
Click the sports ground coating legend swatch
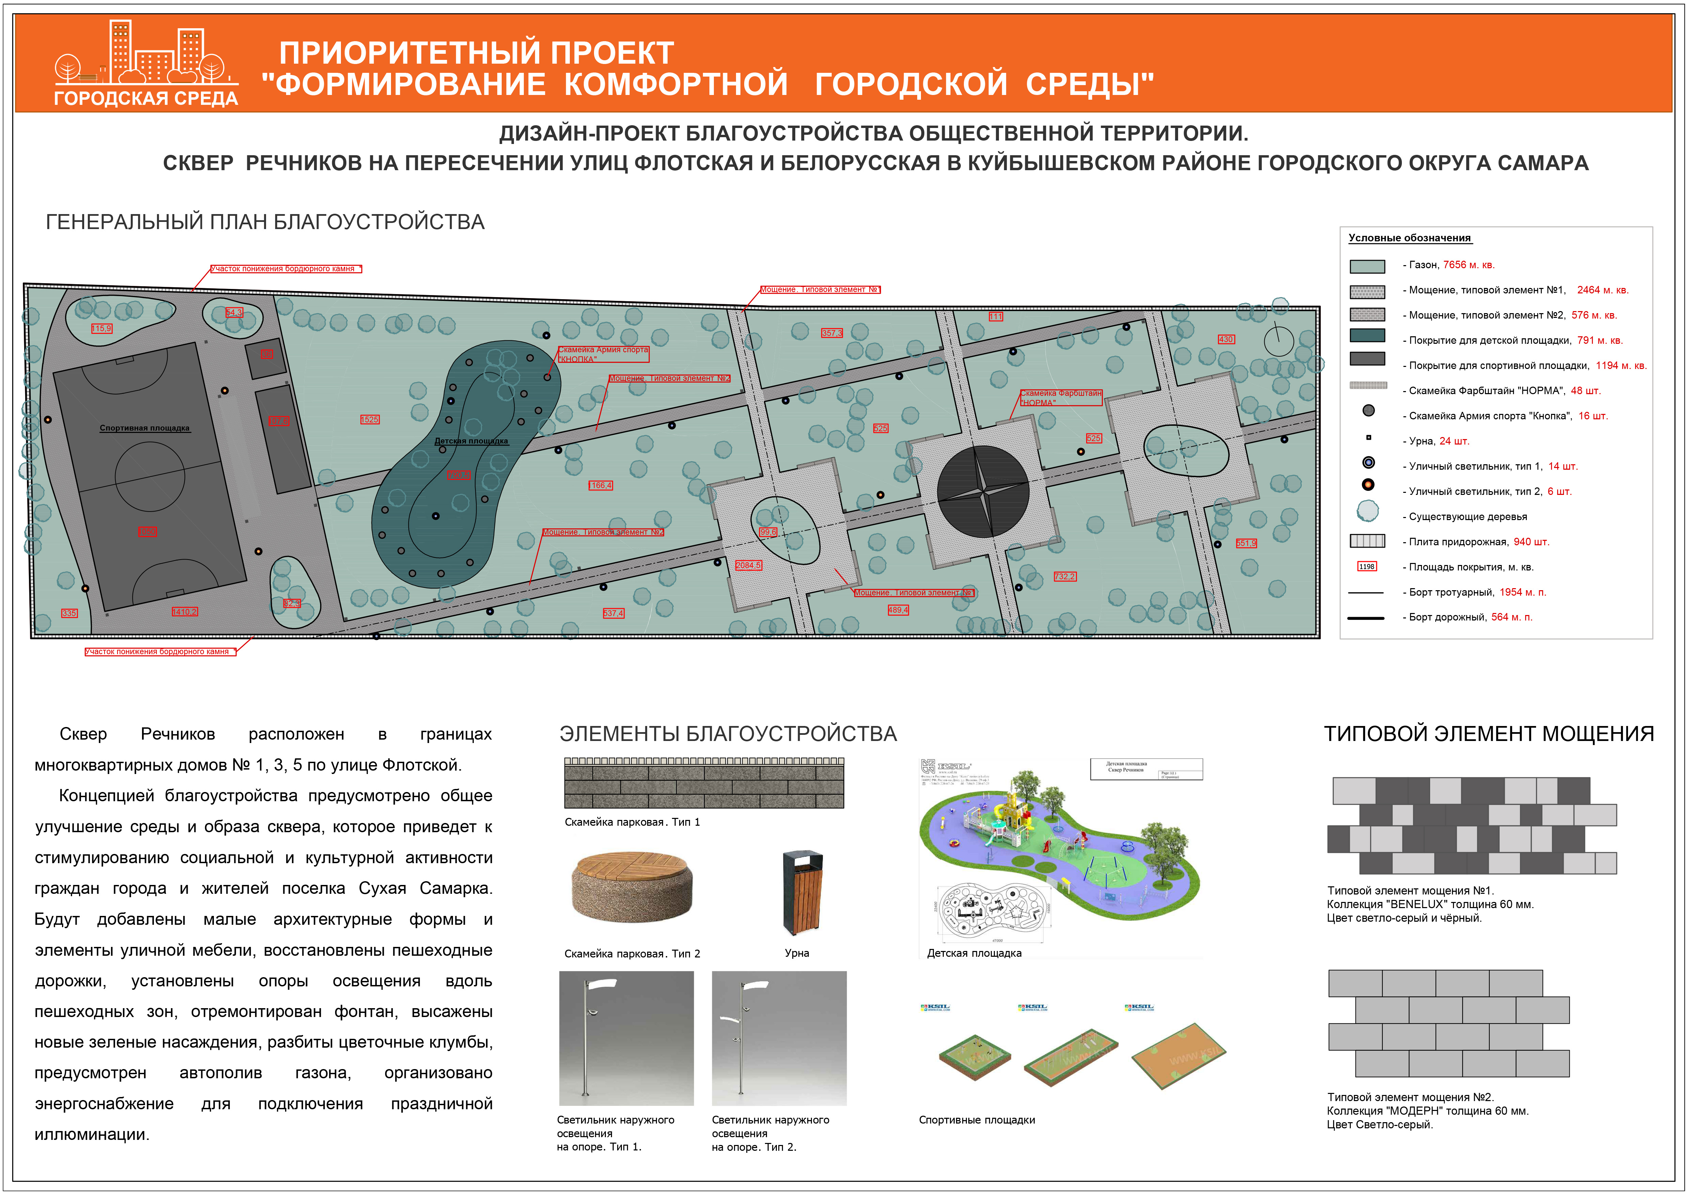tap(1367, 359)
